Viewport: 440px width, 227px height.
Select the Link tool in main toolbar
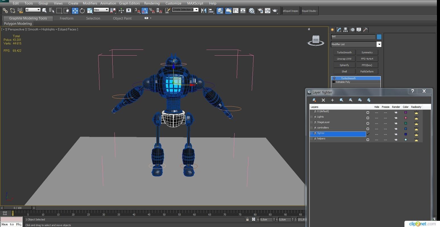click(5, 10)
